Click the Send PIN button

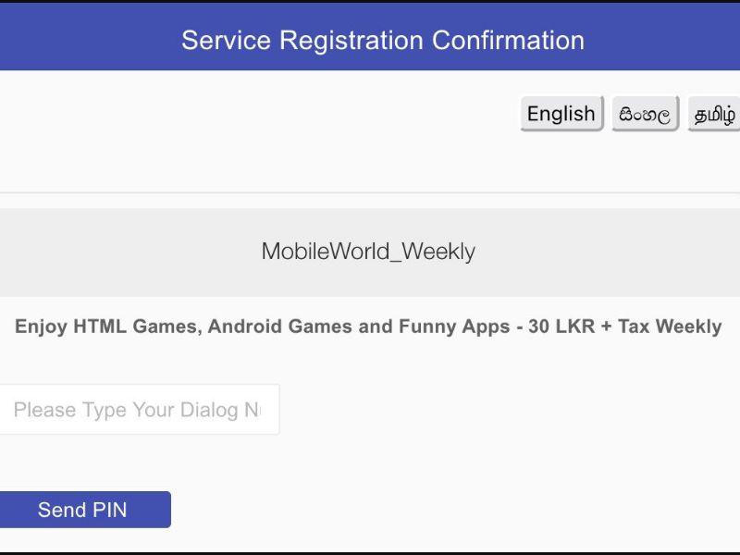pyautogui.click(x=84, y=510)
